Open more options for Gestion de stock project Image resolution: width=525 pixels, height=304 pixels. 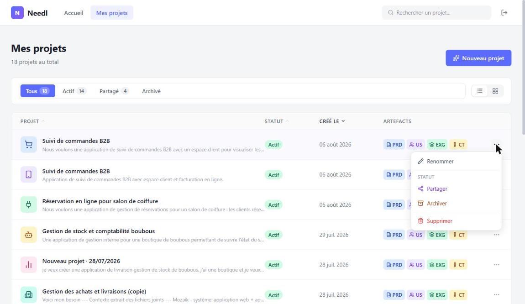[497, 235]
